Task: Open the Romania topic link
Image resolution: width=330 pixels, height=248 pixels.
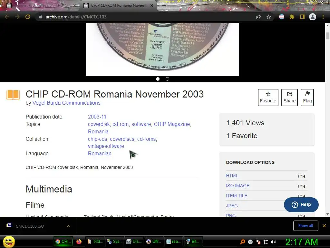Action: [98, 131]
